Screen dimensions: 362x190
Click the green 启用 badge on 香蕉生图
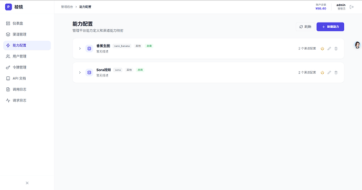(x=149, y=46)
